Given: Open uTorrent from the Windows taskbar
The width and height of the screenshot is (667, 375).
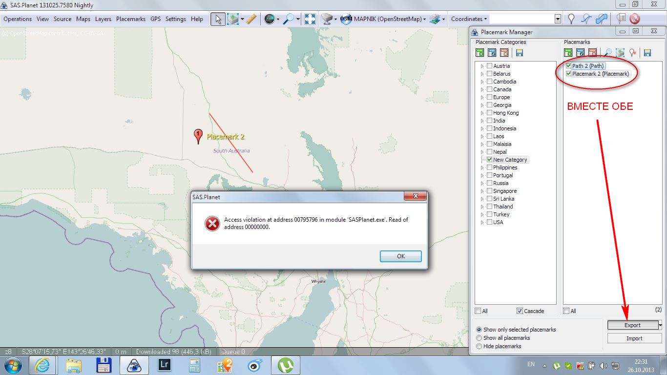Looking at the screenshot, I should pyautogui.click(x=285, y=365).
